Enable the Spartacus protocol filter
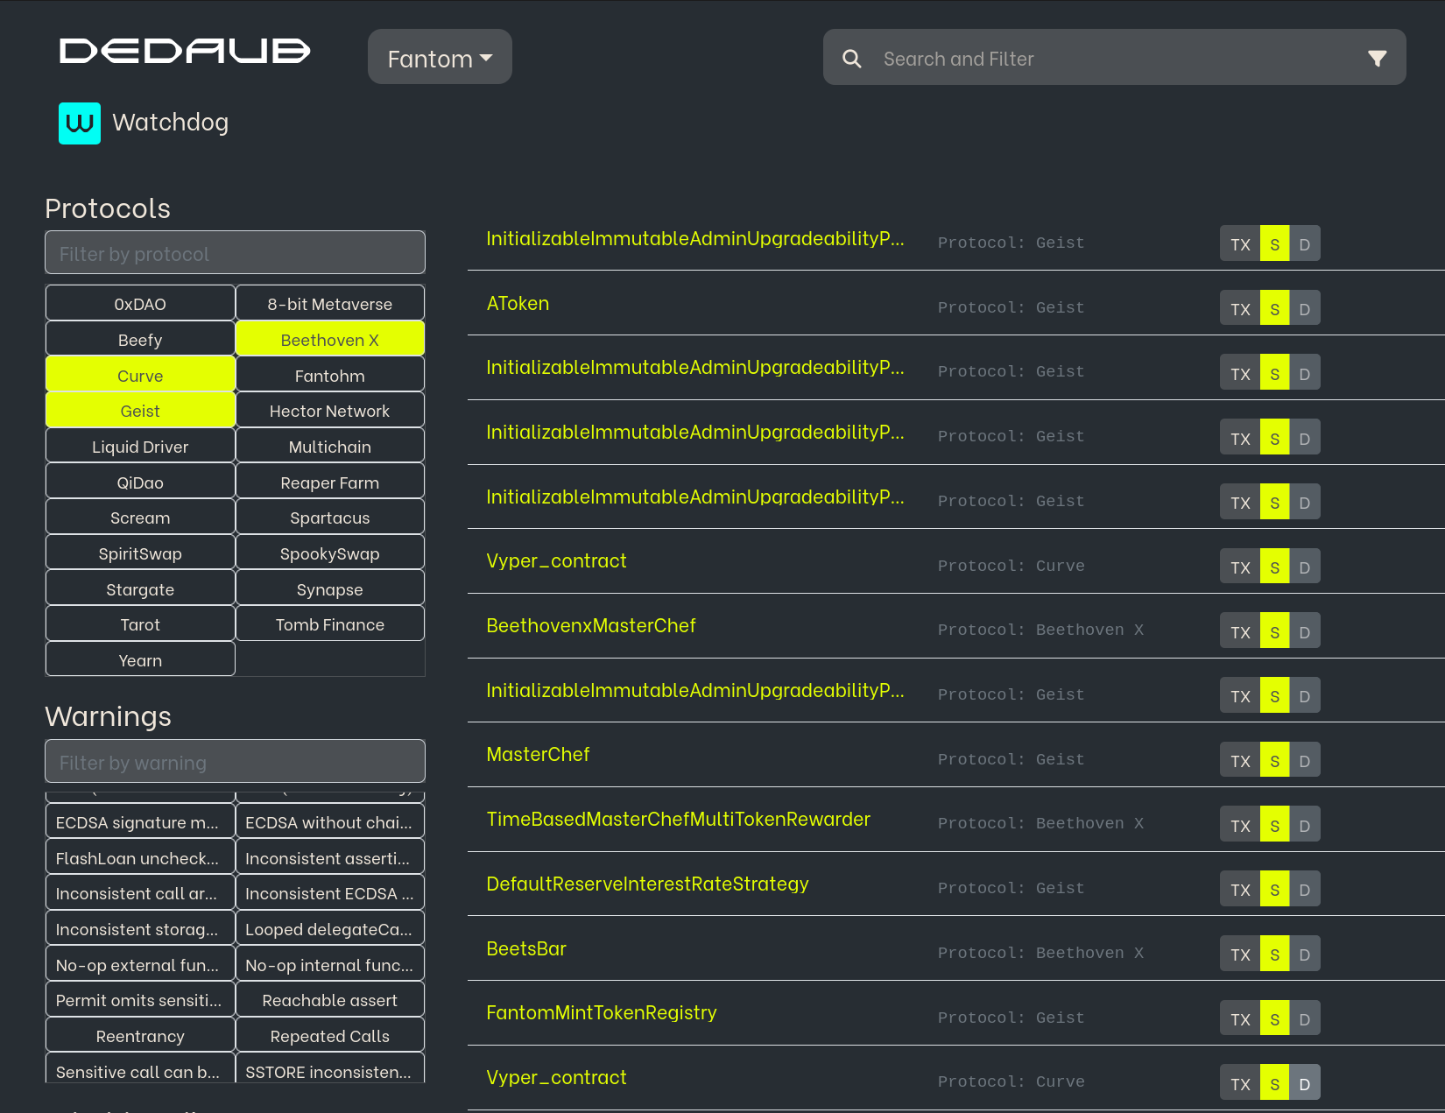 pos(330,518)
